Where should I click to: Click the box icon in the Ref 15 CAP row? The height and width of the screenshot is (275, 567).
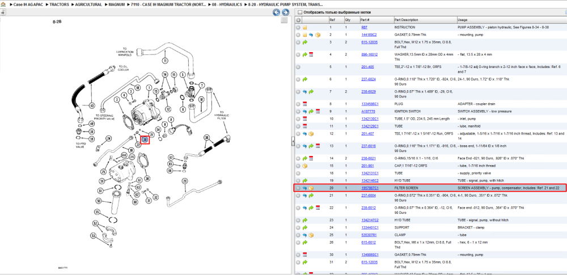(305, 166)
